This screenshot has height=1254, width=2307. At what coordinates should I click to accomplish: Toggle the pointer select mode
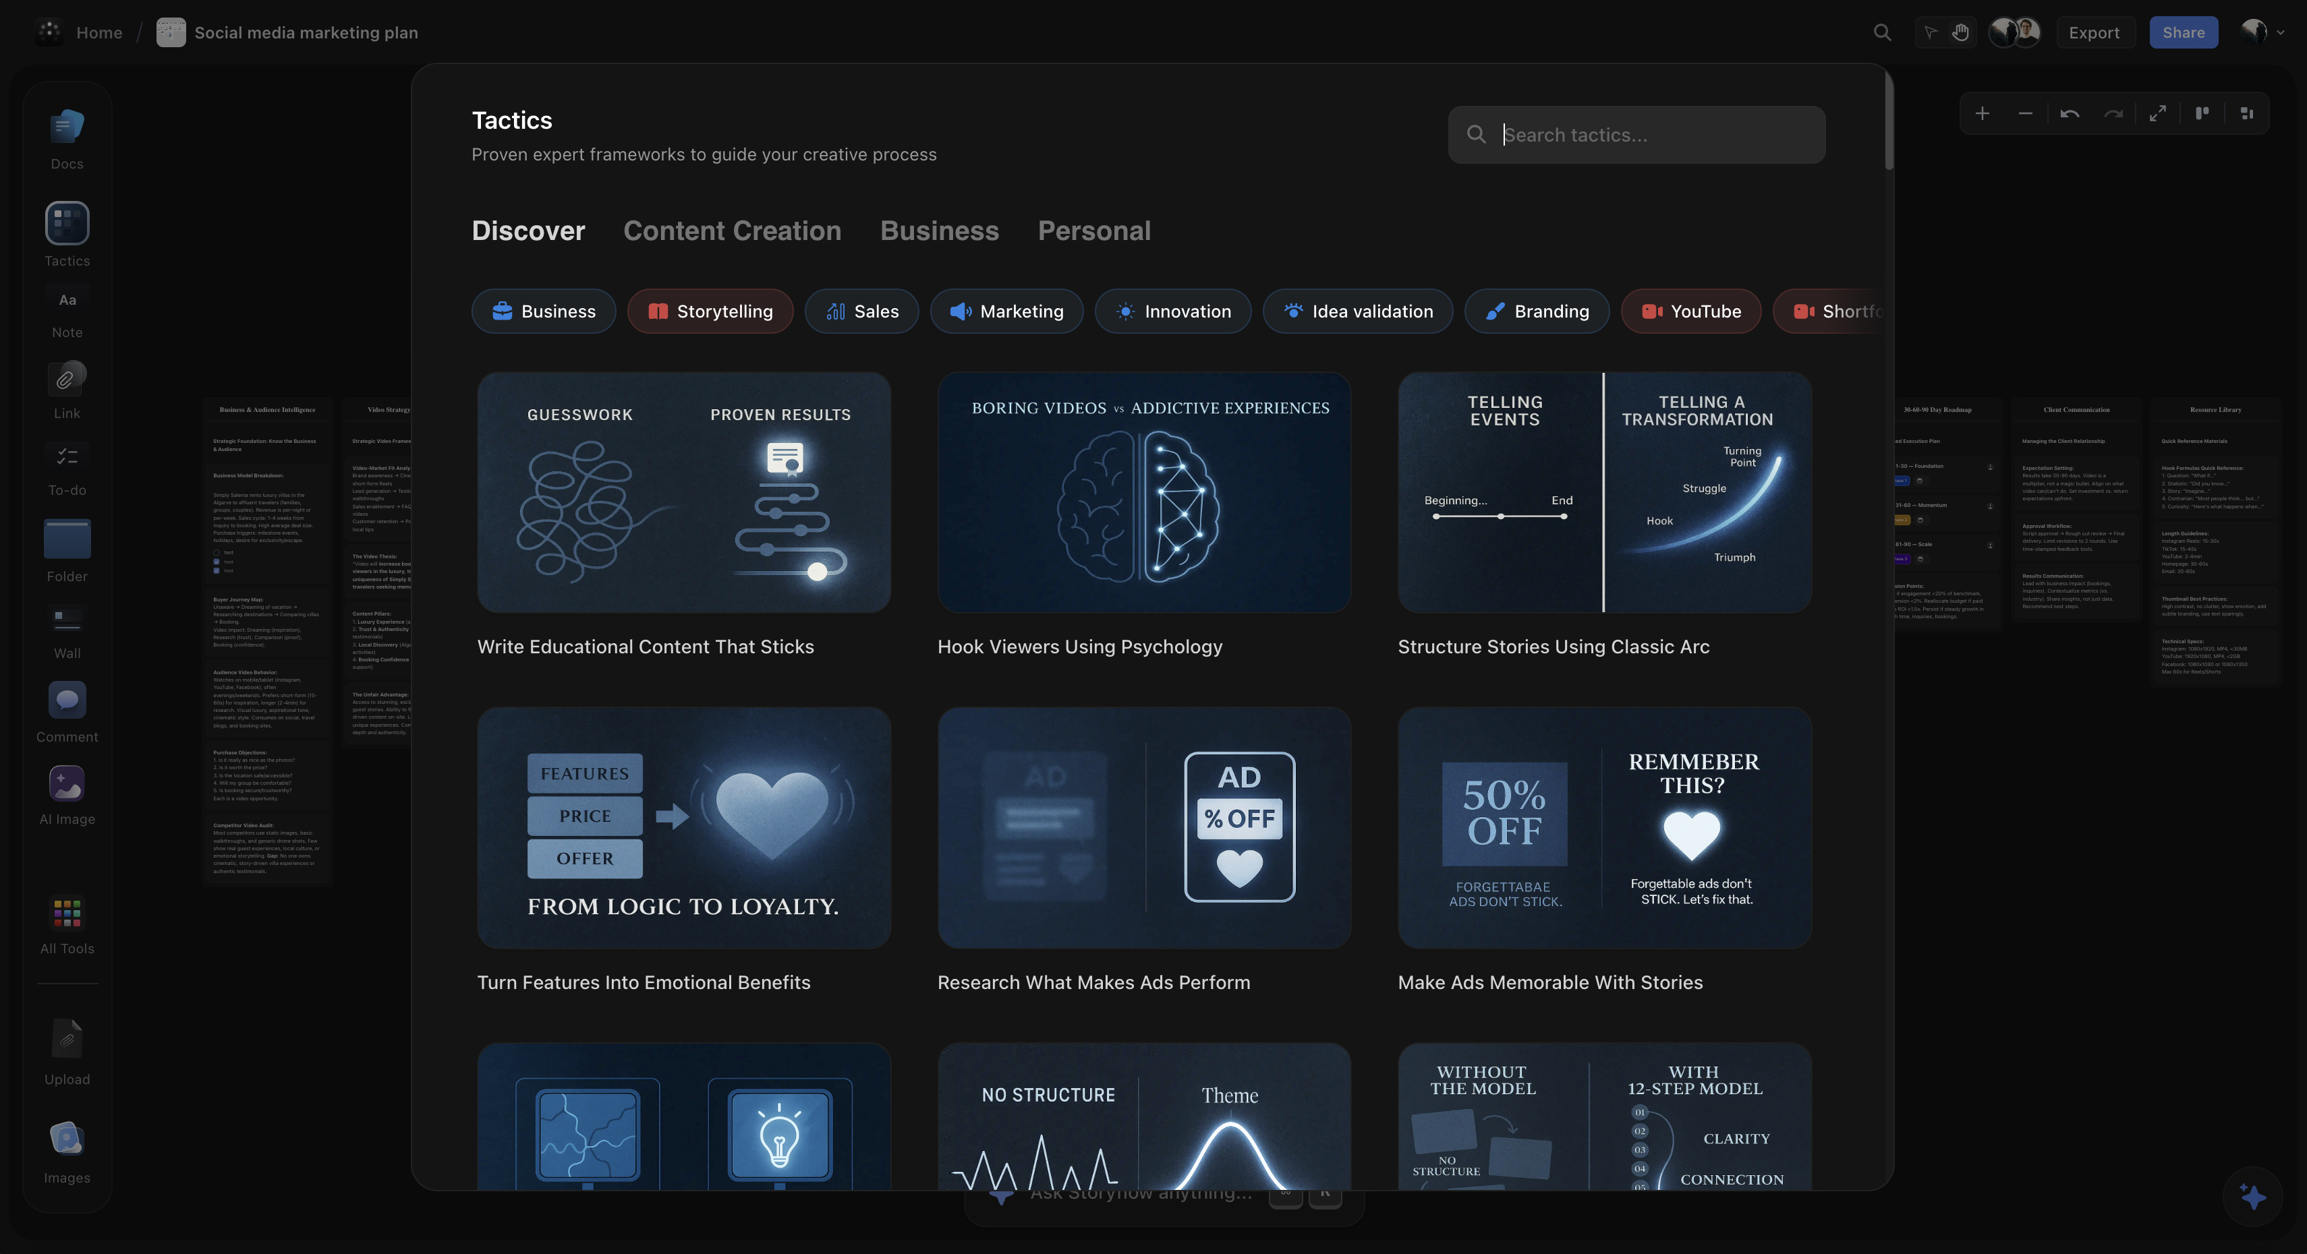click(x=1931, y=33)
